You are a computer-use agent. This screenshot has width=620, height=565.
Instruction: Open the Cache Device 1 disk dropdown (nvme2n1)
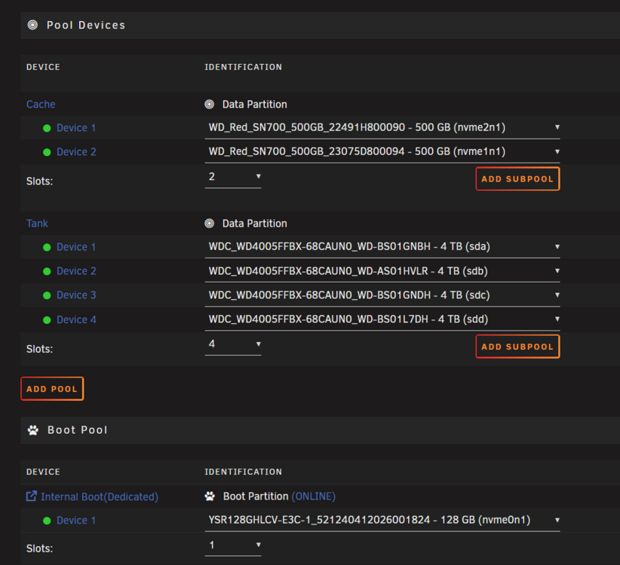[x=382, y=127]
